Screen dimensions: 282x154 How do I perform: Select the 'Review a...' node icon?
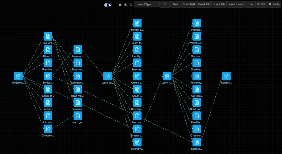click(x=78, y=102)
